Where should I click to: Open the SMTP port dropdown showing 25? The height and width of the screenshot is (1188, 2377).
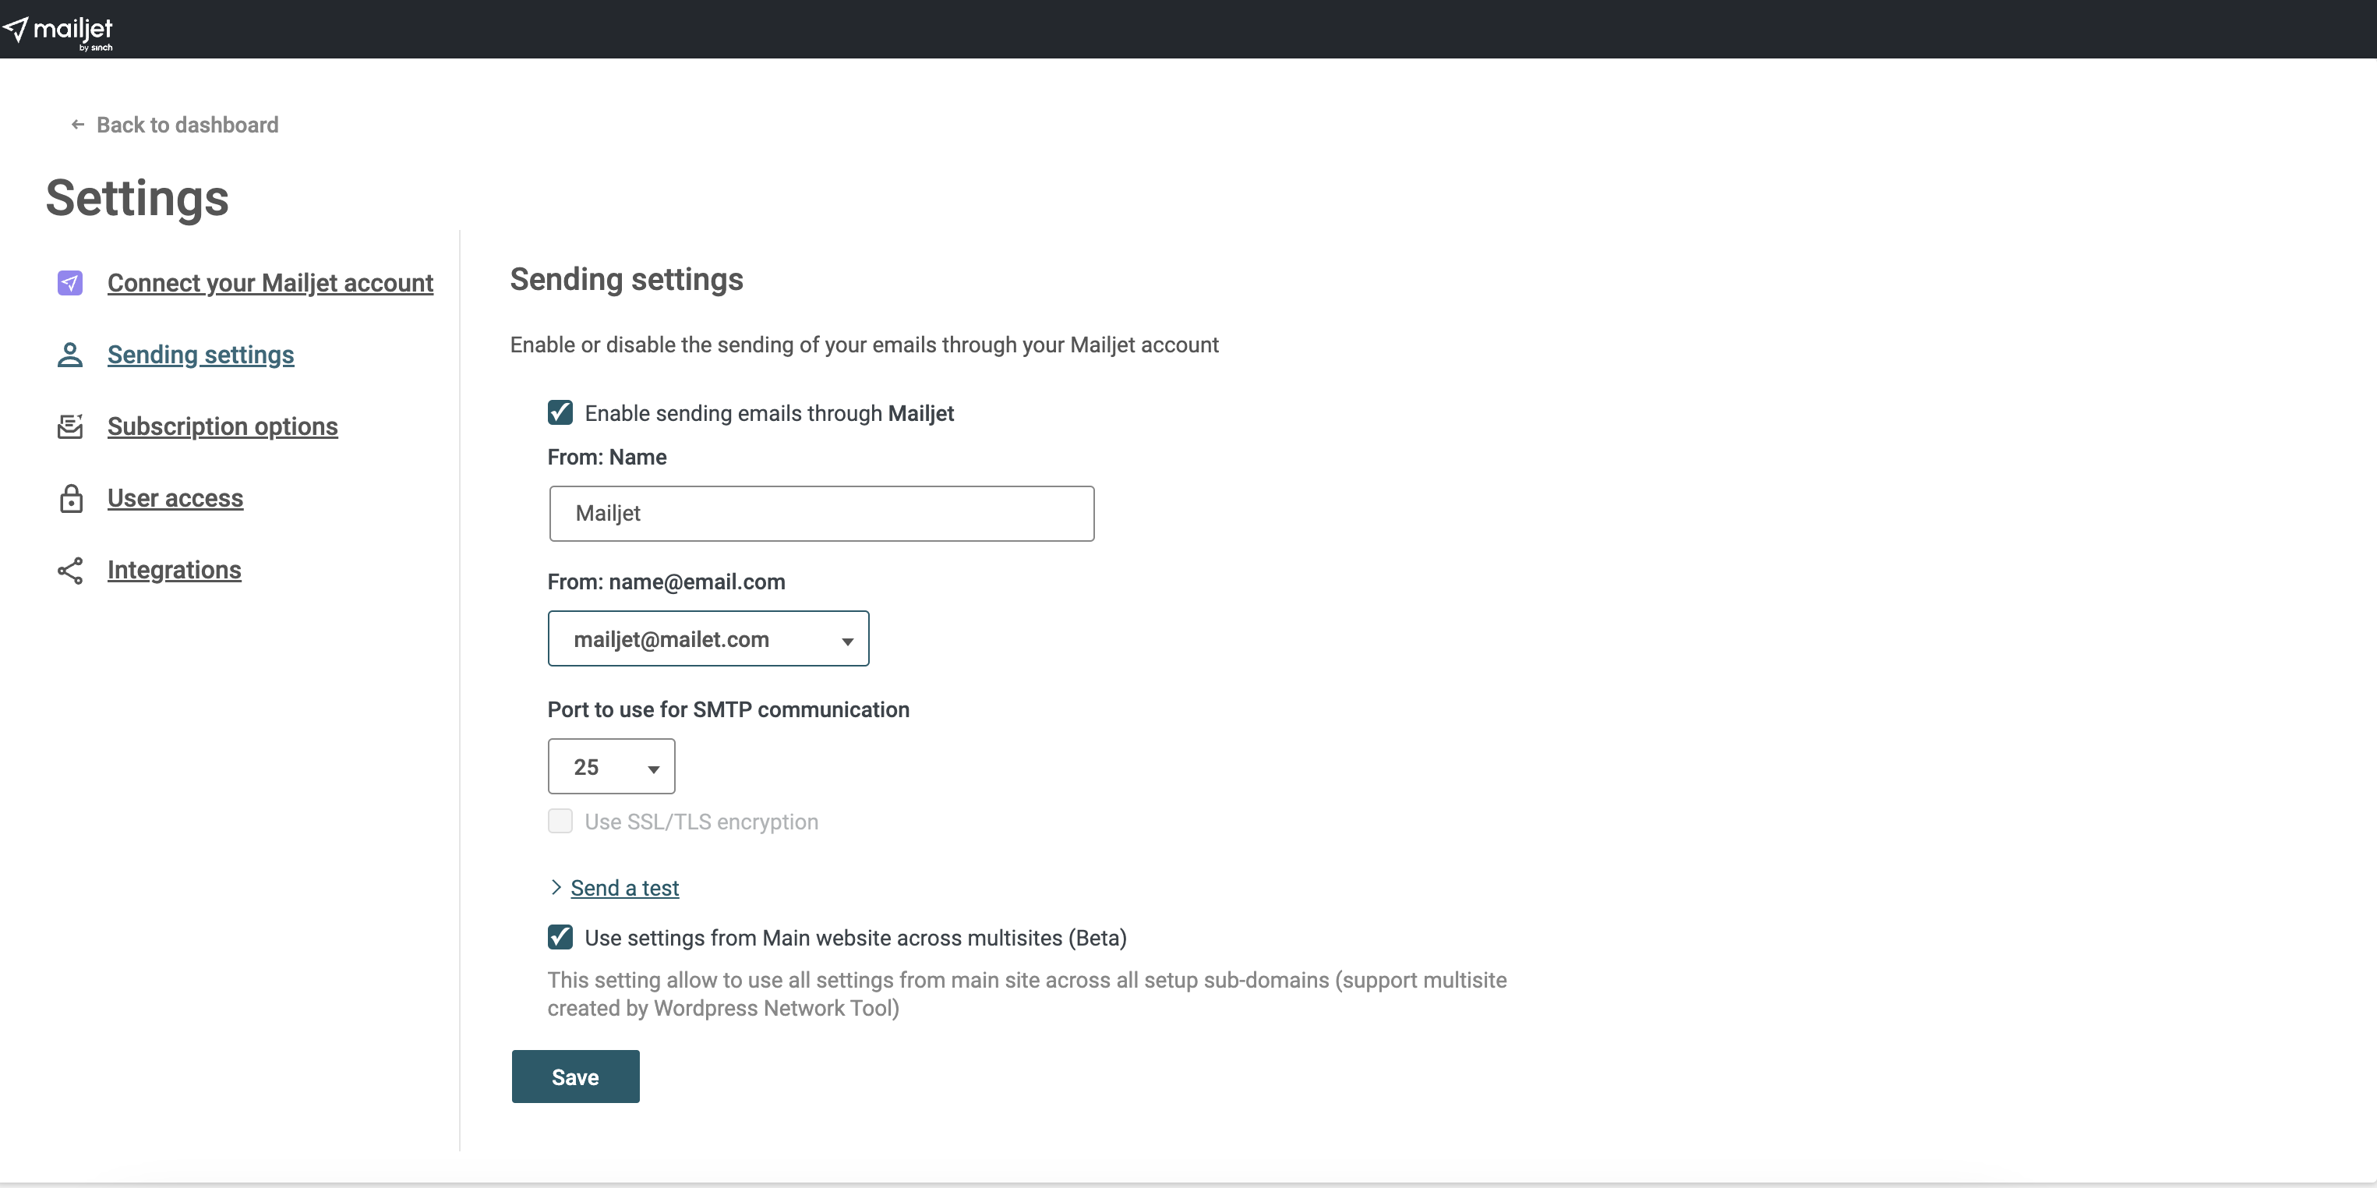click(x=611, y=766)
